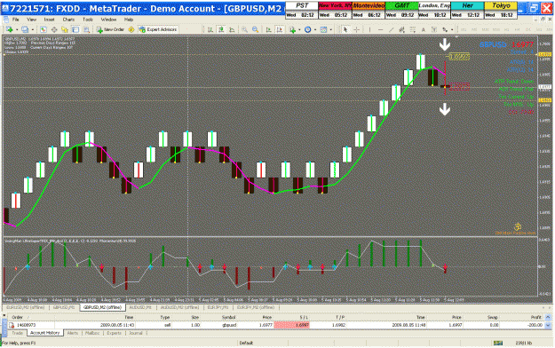This screenshot has height=348, width=555.
Task: Open the Tools menu
Action: [x=87, y=20]
